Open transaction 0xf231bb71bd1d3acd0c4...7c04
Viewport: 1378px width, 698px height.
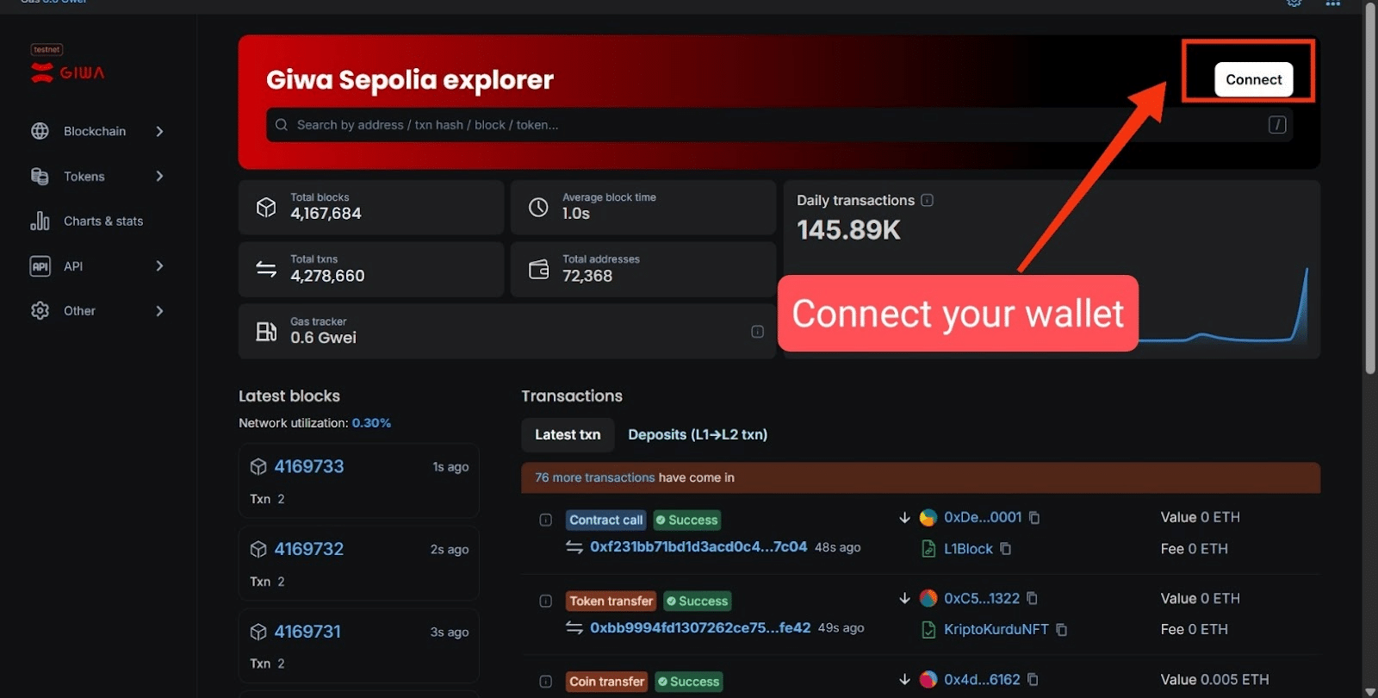pos(698,546)
